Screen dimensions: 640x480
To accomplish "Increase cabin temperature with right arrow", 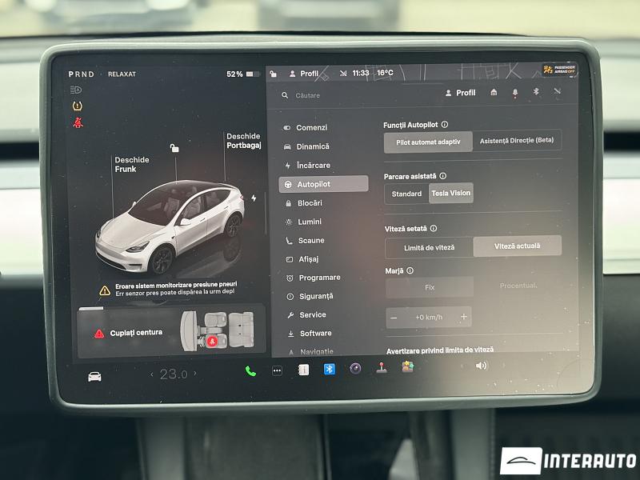I will 194,374.
